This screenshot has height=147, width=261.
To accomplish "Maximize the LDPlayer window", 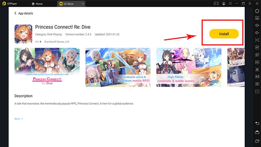I will pyautogui.click(x=243, y=4).
